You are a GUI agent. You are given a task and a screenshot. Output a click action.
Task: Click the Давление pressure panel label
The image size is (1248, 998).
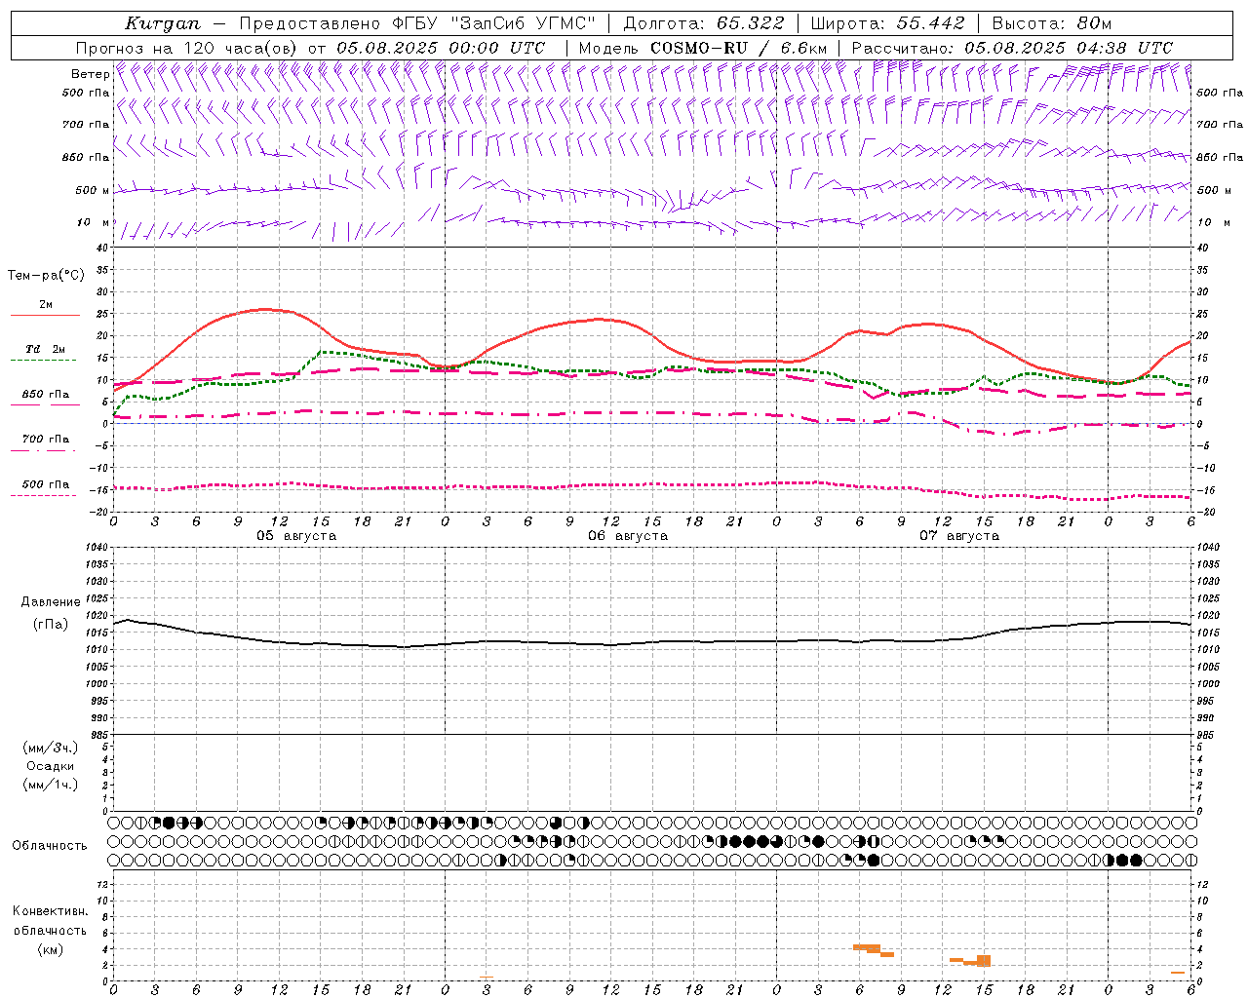tap(51, 602)
